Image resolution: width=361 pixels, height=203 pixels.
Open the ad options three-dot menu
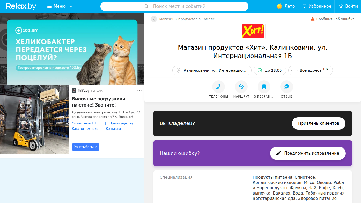(x=140, y=91)
